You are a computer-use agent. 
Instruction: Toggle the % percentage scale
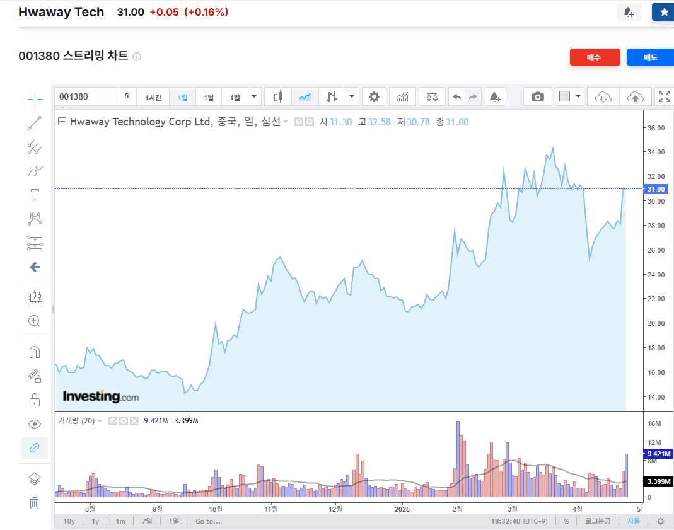(x=567, y=521)
